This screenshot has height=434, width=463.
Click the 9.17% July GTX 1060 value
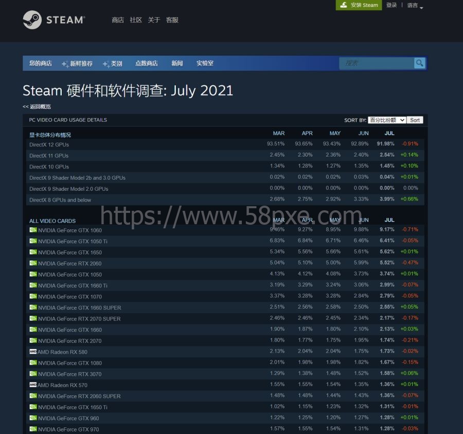(x=387, y=229)
